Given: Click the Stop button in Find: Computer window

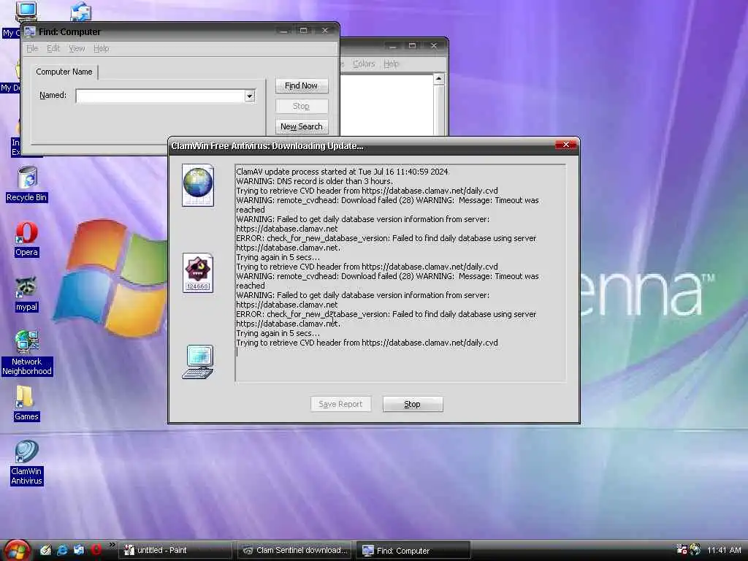Looking at the screenshot, I should tap(302, 106).
